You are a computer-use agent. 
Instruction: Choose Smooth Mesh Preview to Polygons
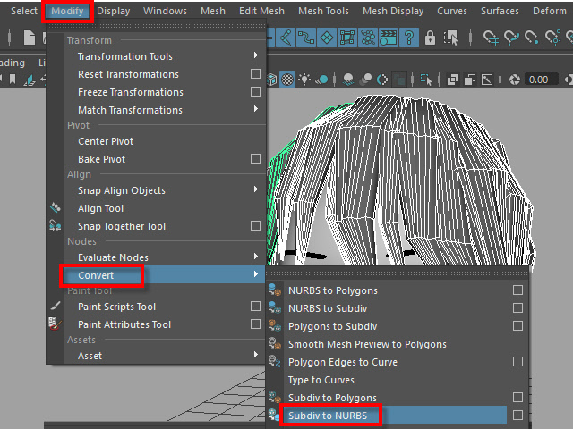pyautogui.click(x=367, y=344)
